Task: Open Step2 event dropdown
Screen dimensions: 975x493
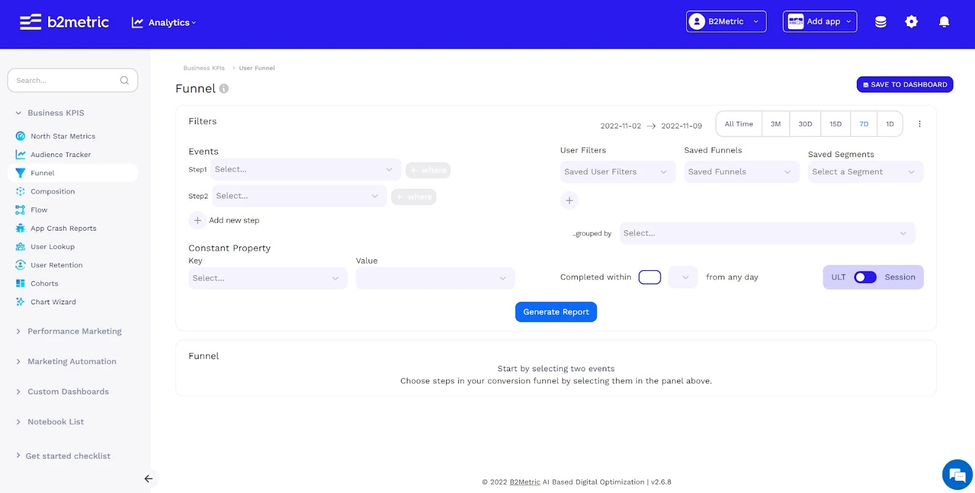Action: click(299, 196)
